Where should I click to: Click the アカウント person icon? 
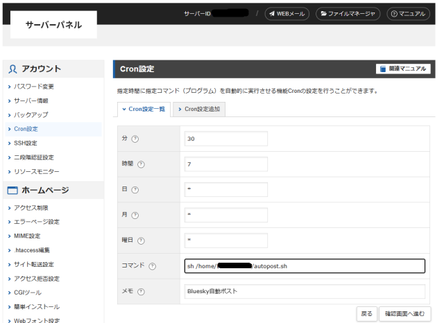coord(12,69)
